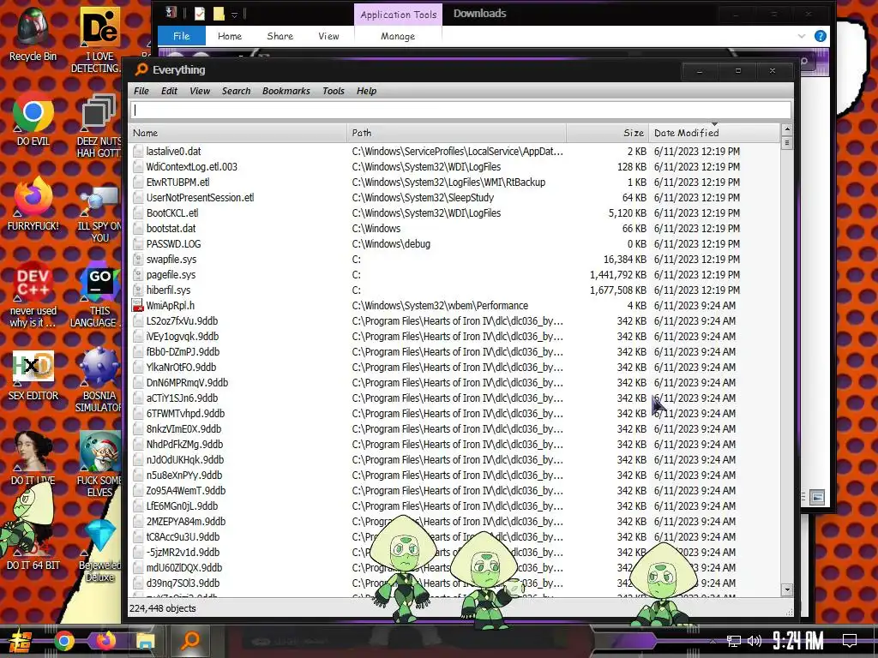The image size is (878, 658).
Task: Select the BootCKCL.etl file
Action: click(x=454, y=213)
